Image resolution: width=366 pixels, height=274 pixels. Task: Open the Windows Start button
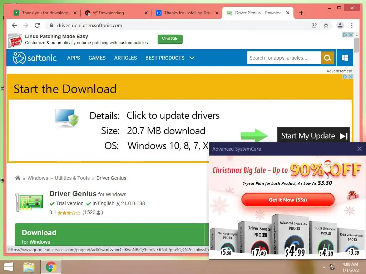tap(9, 267)
